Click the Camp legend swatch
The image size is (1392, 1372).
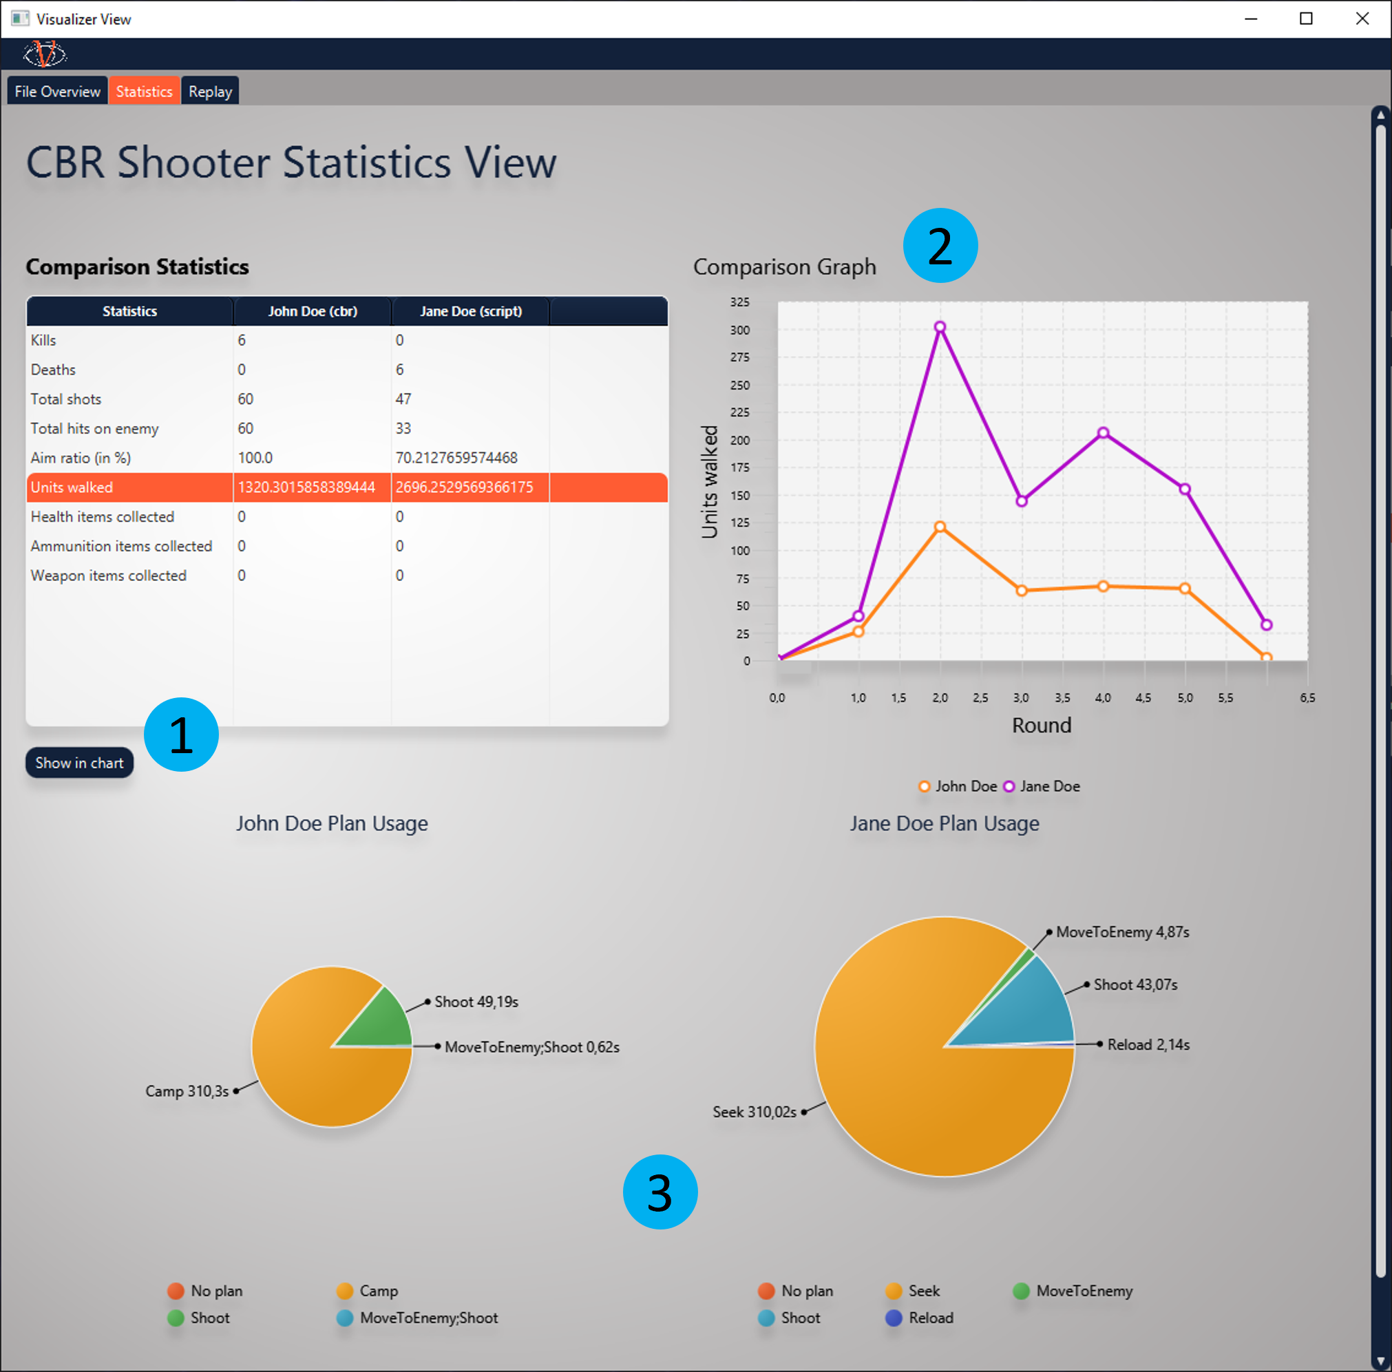click(345, 1291)
